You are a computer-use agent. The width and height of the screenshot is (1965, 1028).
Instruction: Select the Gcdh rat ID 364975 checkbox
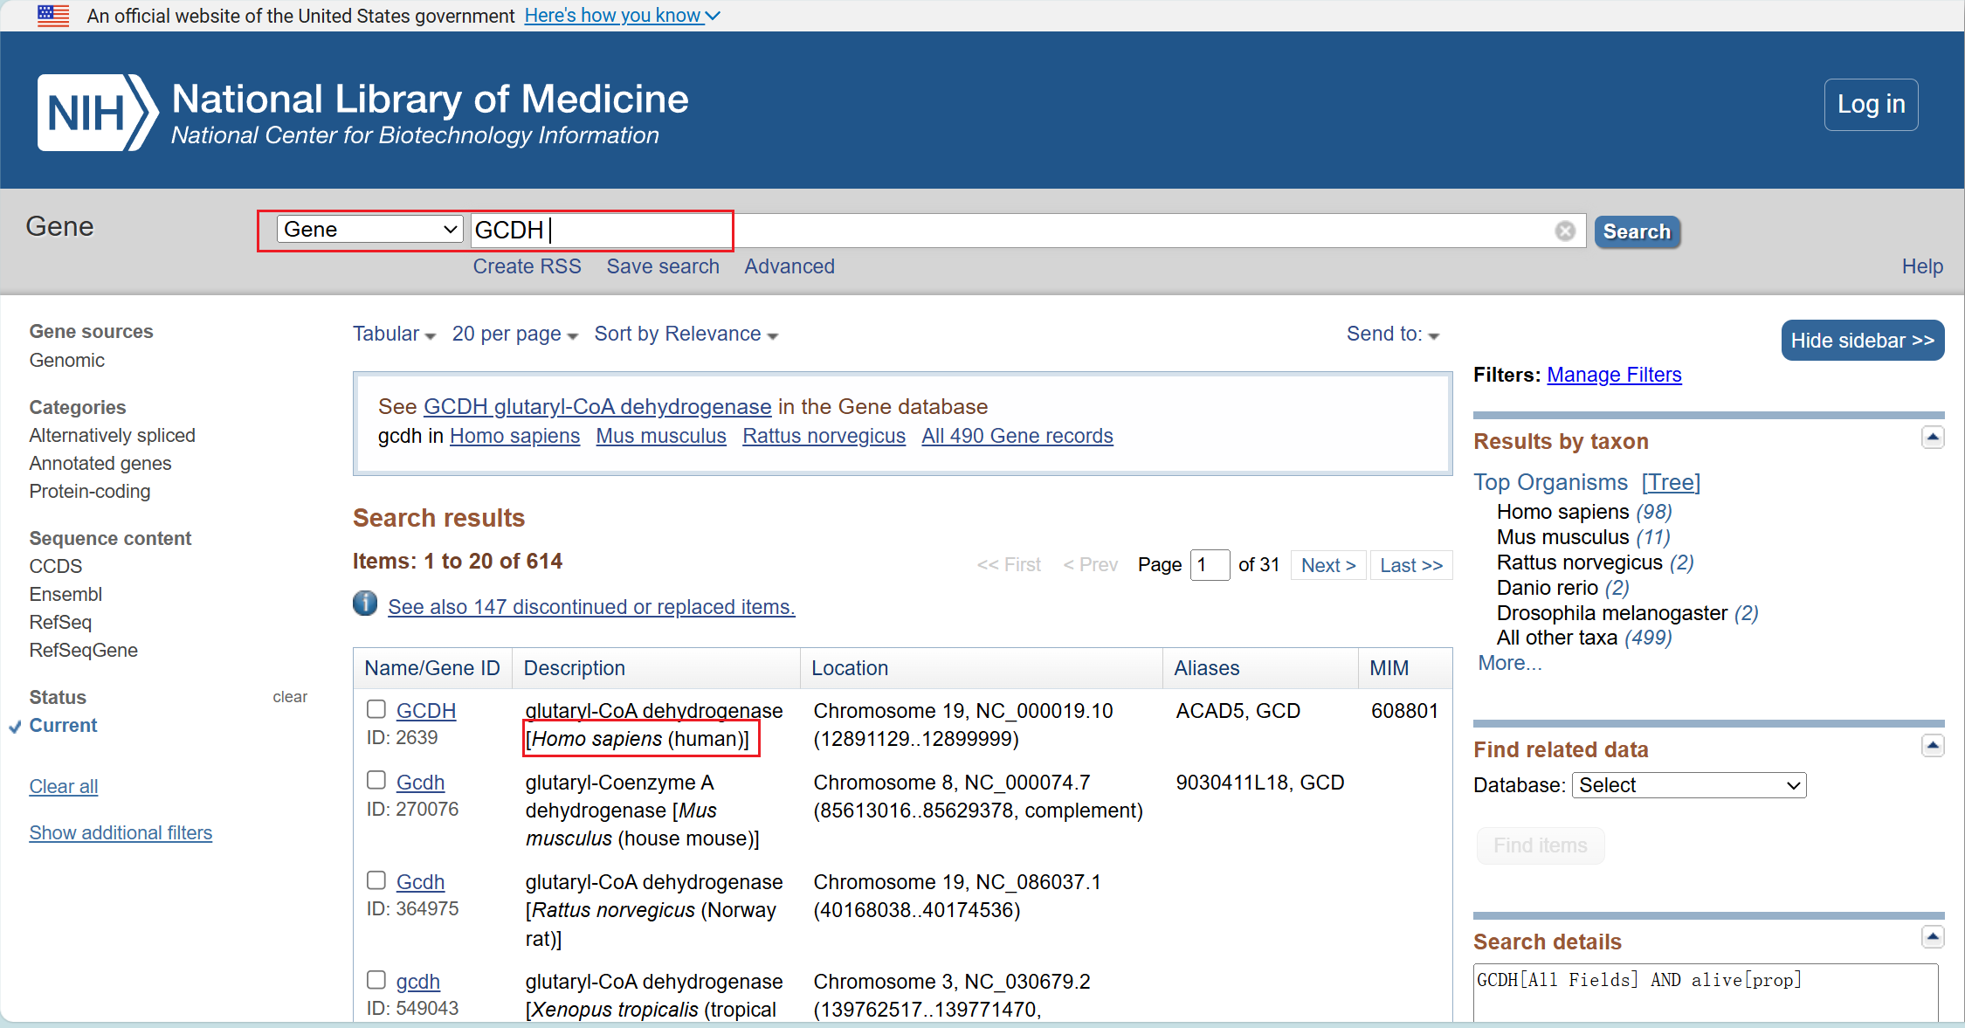[376, 880]
